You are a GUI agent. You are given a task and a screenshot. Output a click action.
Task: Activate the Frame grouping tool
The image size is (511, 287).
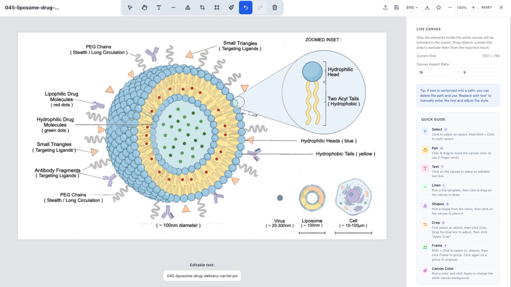(x=217, y=7)
